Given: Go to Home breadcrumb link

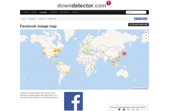Looking at the screenshot, I should (24, 19).
